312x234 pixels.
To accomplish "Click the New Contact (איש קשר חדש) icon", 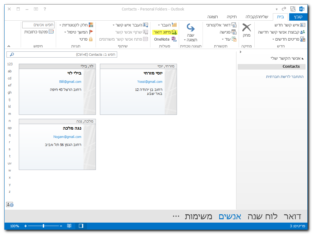I will tap(302, 25).
